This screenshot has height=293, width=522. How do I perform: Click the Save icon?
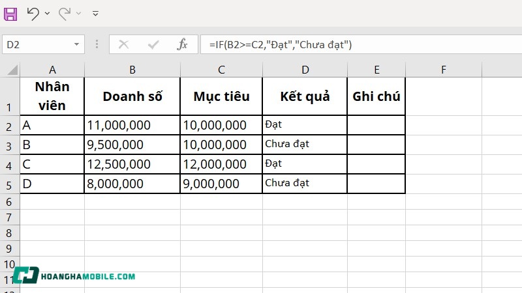coord(10,14)
